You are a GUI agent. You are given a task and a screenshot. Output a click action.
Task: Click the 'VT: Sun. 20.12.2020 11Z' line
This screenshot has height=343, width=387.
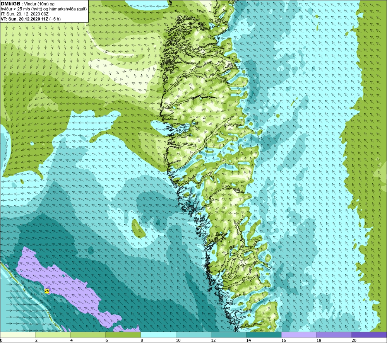click(x=31, y=19)
